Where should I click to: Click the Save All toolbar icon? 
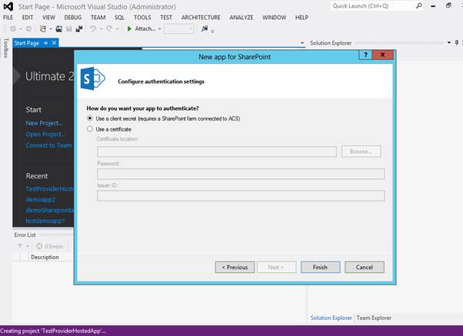79,28
